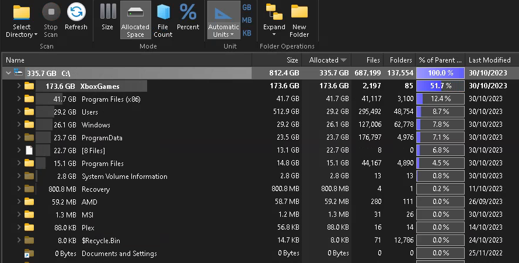Sort by Allocated column header
The width and height of the screenshot is (519, 263).
pyautogui.click(x=327, y=60)
